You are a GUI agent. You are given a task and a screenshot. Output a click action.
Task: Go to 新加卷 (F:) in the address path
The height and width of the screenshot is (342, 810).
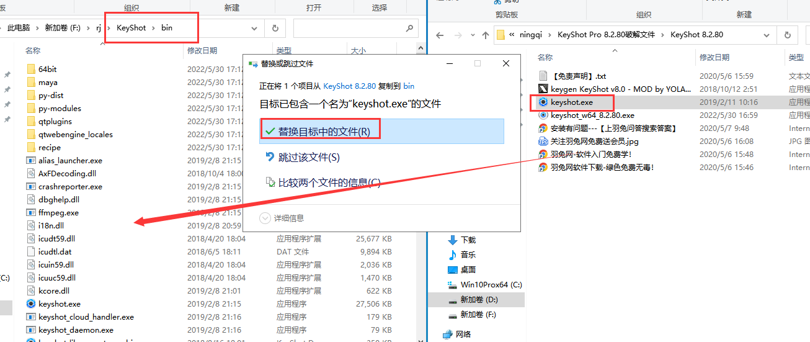coord(63,28)
